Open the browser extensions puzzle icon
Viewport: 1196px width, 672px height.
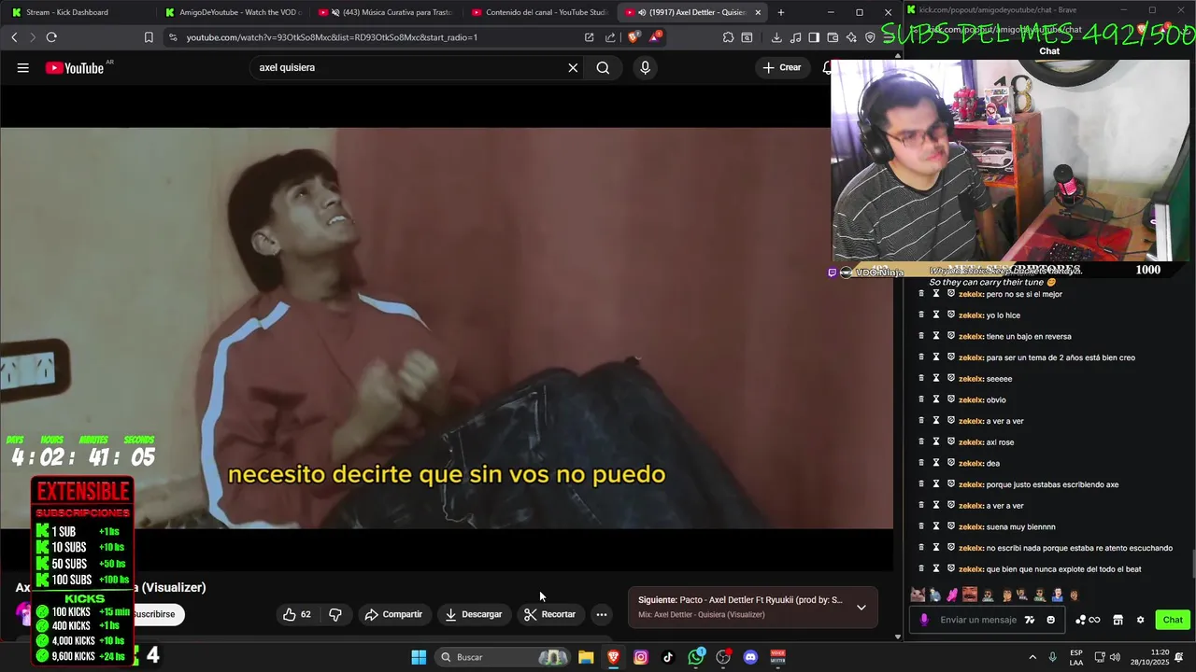coord(728,37)
